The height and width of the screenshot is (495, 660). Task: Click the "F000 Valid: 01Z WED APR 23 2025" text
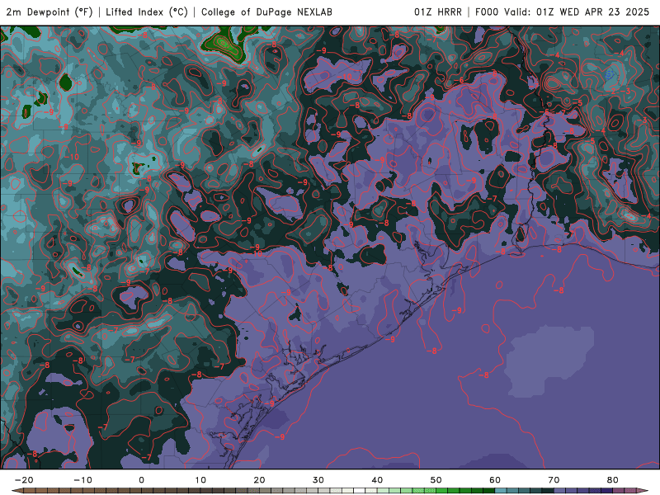pyautogui.click(x=563, y=12)
